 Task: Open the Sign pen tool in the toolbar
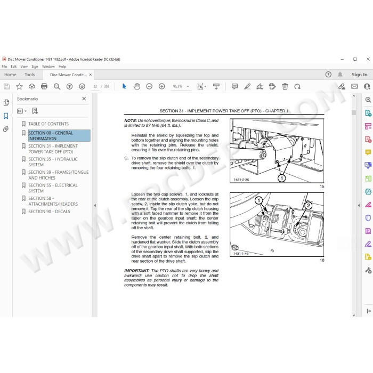point(260,86)
